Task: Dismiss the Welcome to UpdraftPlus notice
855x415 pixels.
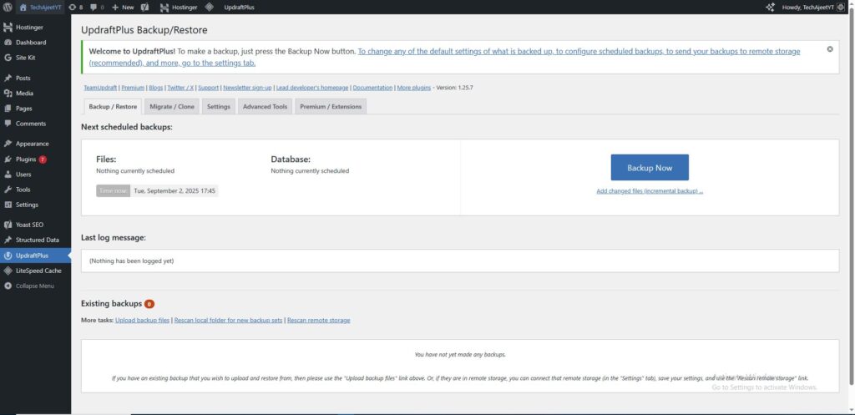Action: [829, 49]
